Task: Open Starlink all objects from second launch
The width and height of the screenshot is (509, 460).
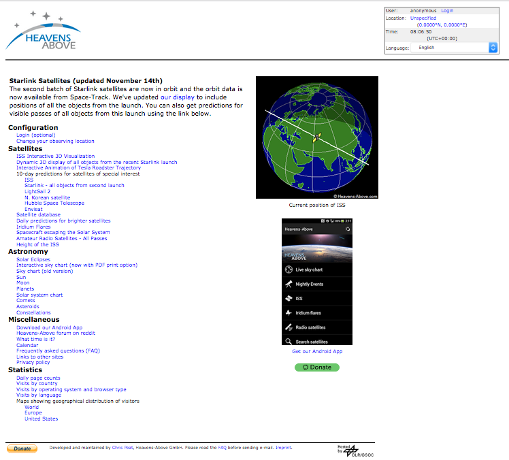Action: 74,185
